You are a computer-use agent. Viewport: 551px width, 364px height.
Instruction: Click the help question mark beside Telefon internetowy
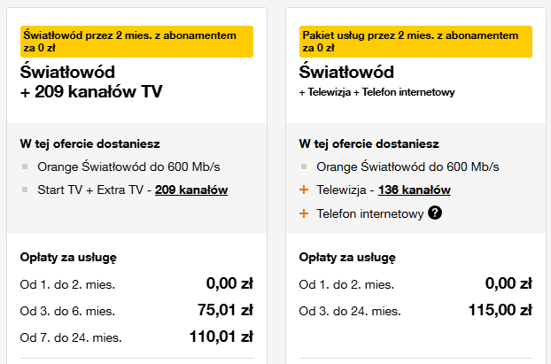coord(435,213)
